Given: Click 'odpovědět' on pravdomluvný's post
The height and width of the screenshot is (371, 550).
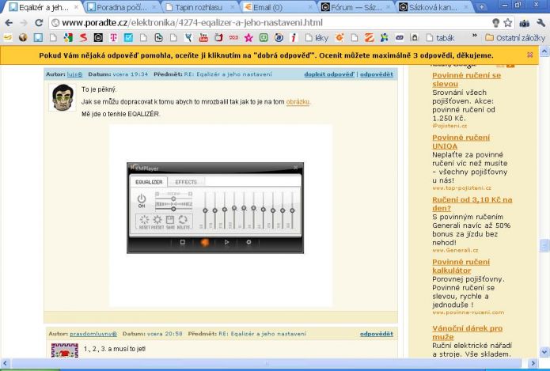Looking at the screenshot, I should click(x=377, y=334).
